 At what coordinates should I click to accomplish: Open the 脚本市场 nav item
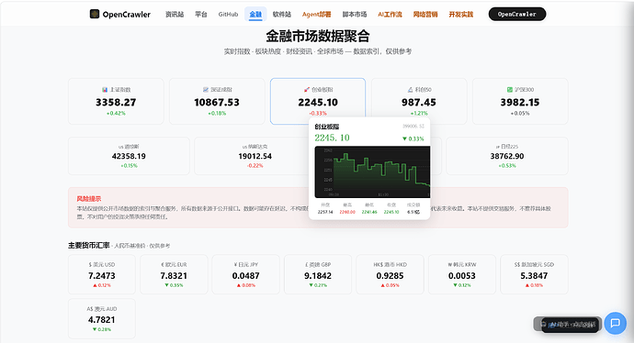click(355, 14)
